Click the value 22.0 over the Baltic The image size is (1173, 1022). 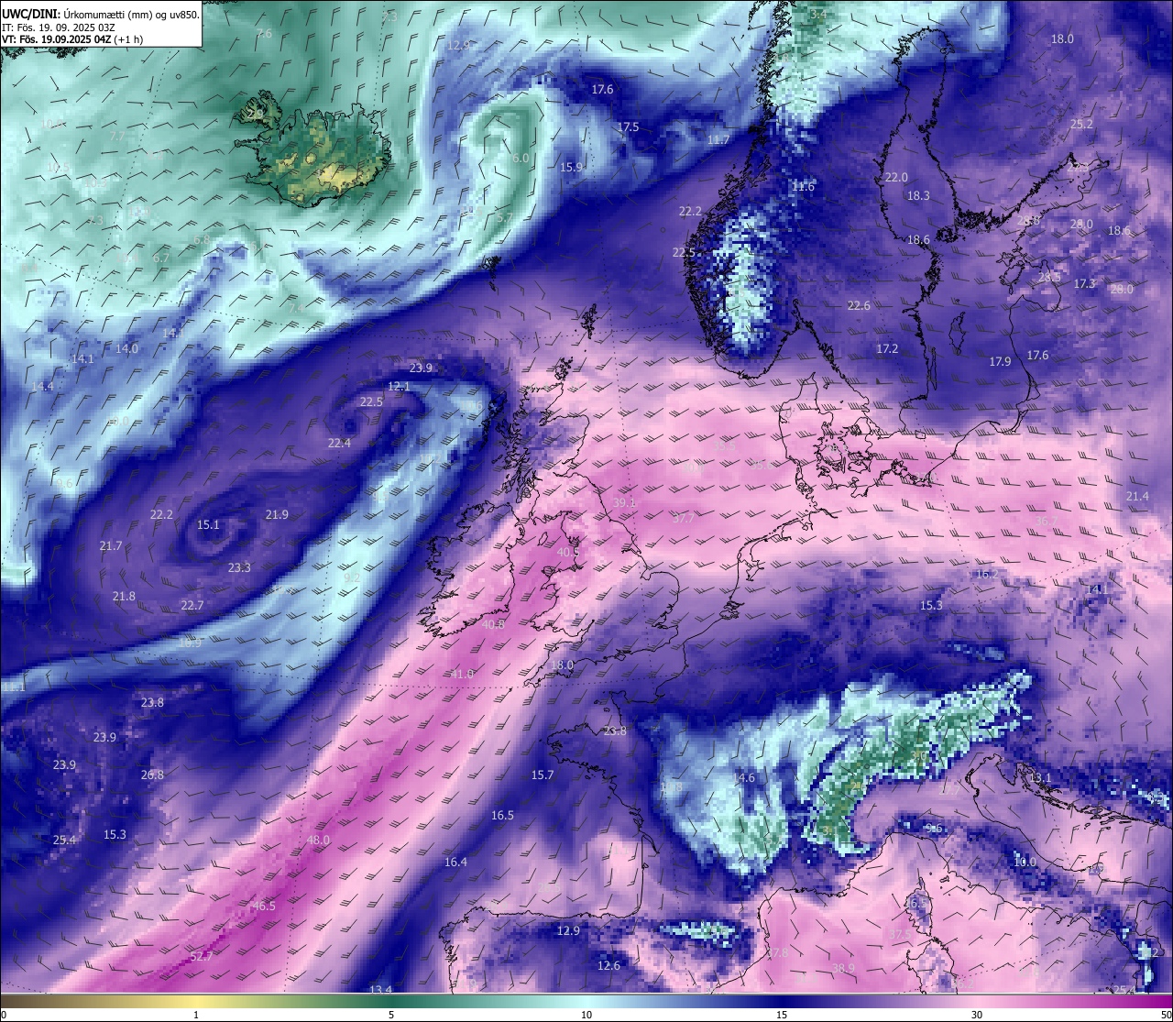(895, 177)
